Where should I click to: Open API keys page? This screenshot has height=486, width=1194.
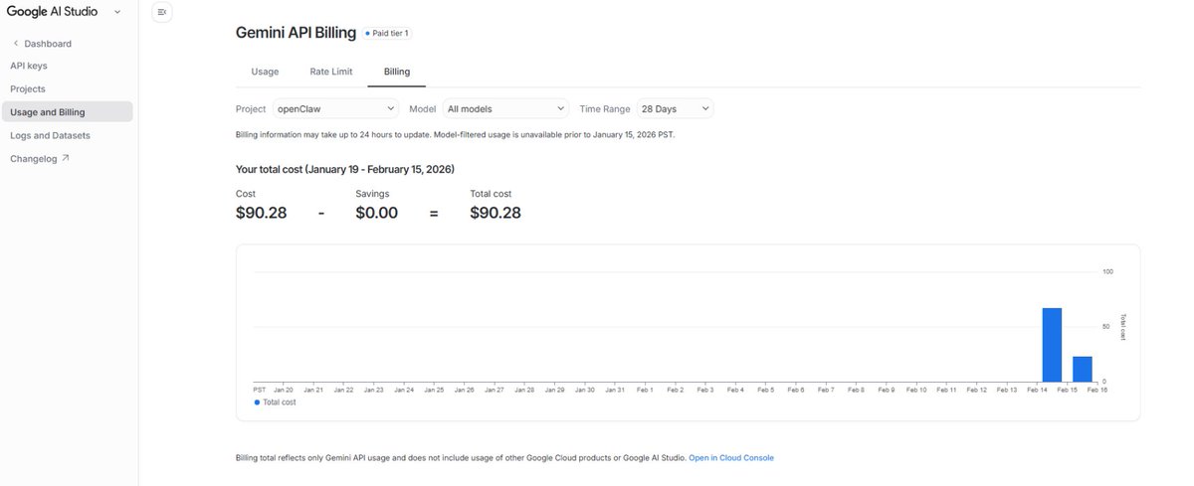pos(29,66)
